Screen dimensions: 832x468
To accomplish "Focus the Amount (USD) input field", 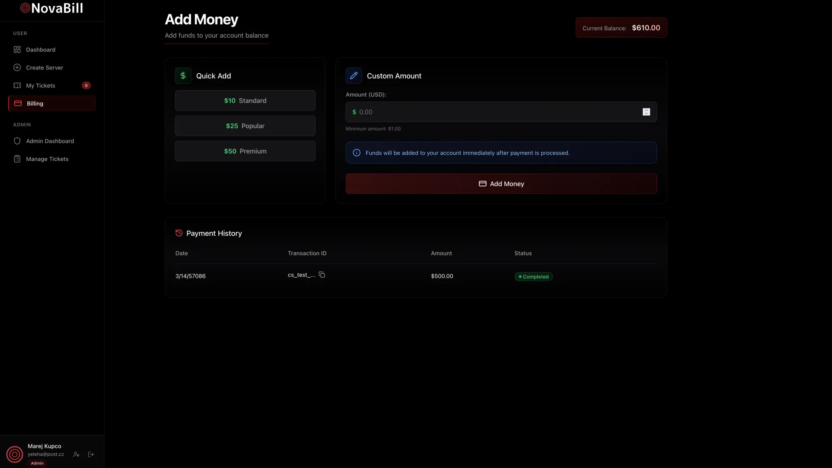I will click(494, 112).
